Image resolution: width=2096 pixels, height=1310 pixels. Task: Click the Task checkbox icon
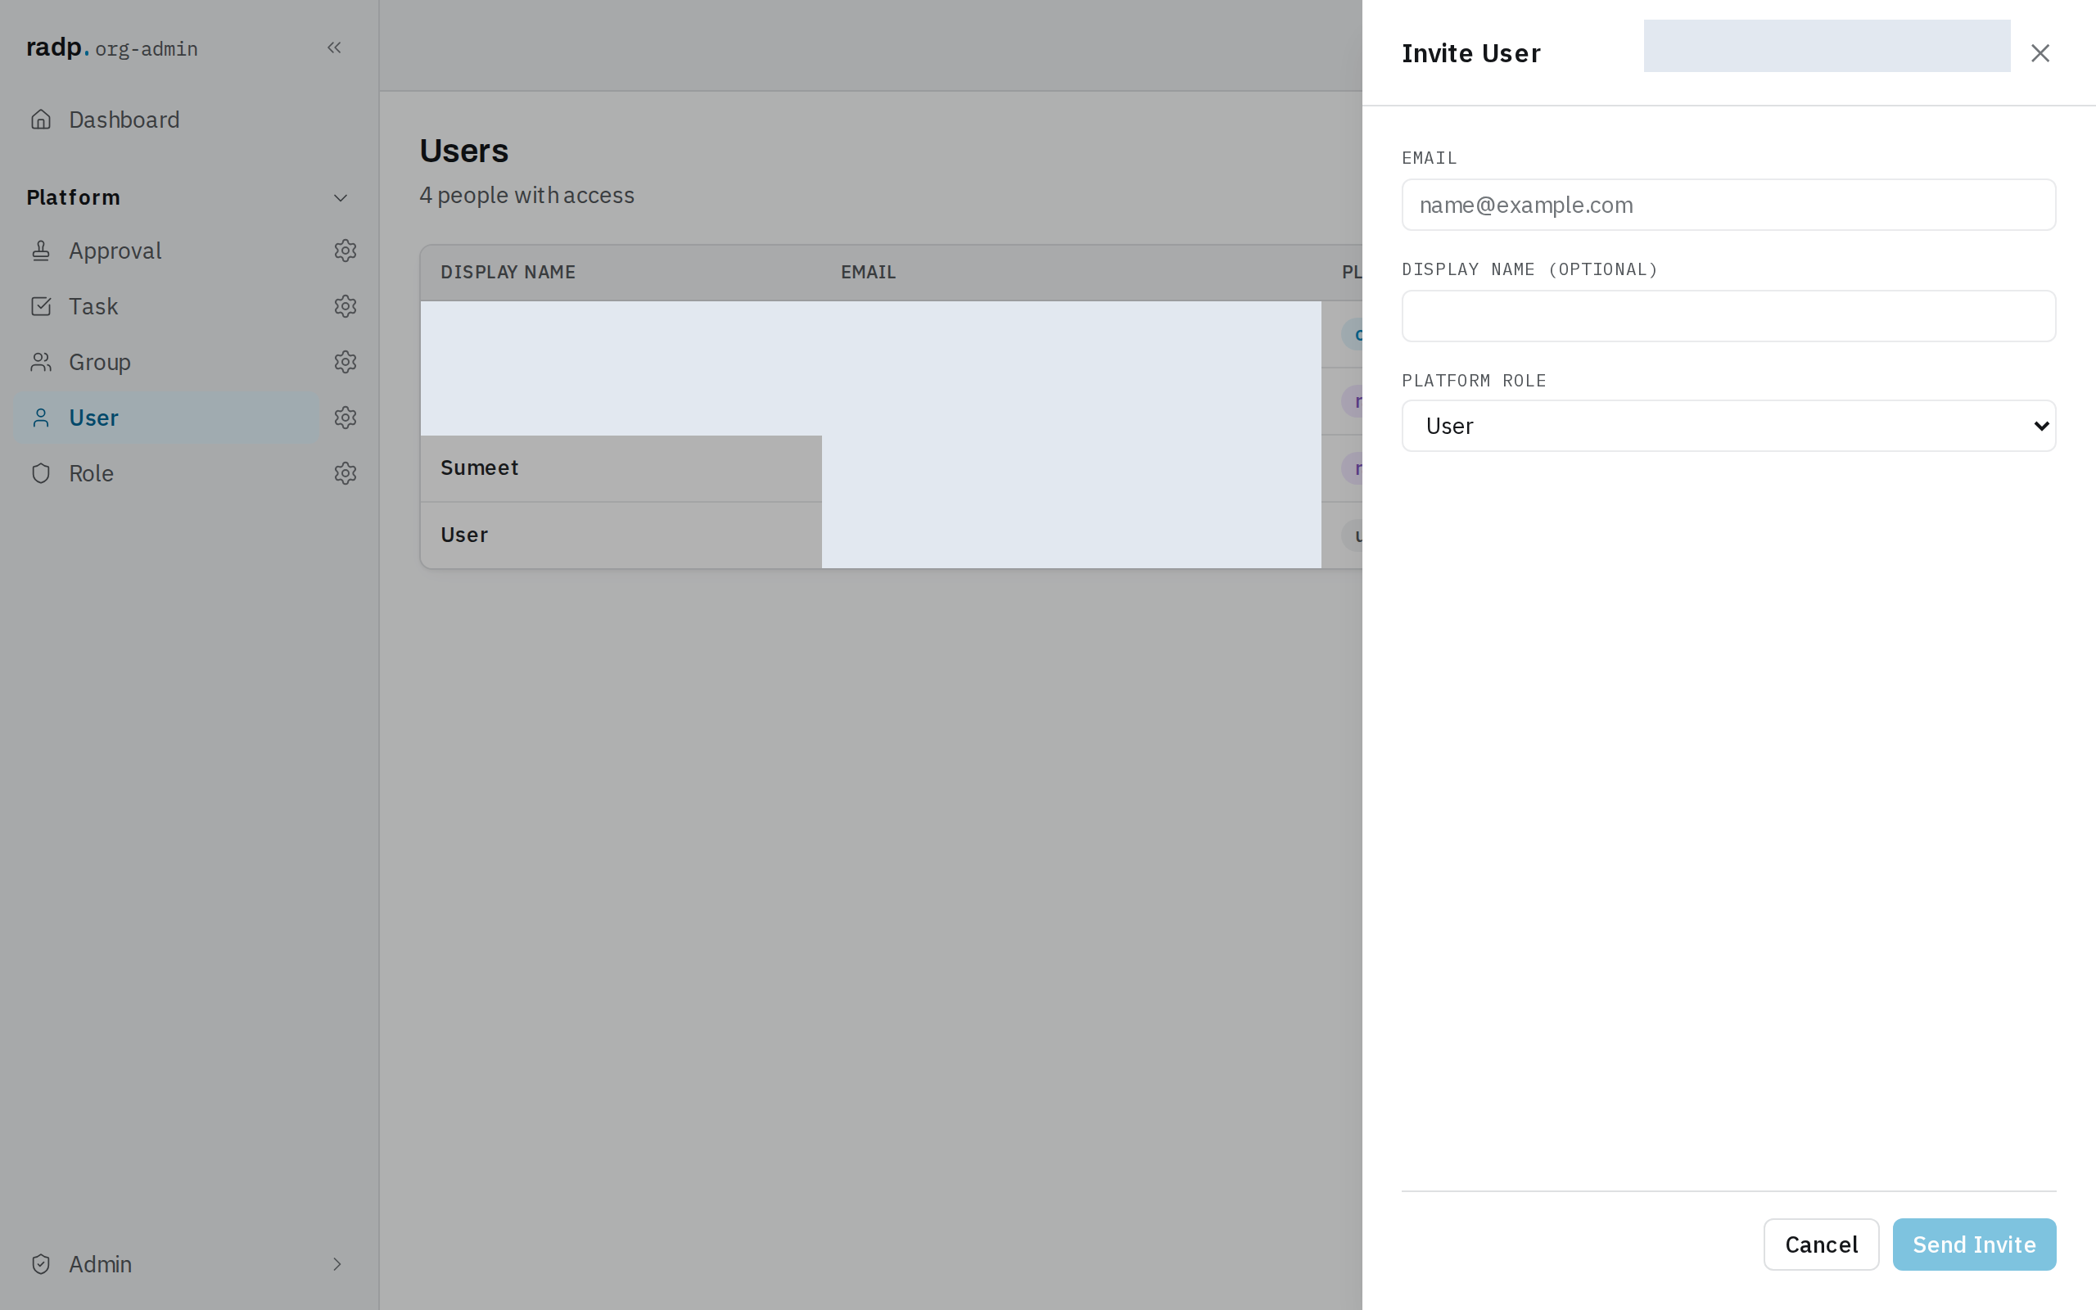coord(41,306)
